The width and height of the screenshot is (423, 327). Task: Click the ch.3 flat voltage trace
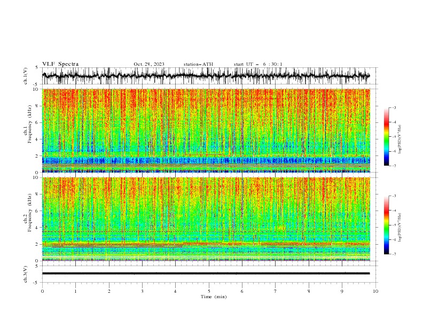[206, 274]
